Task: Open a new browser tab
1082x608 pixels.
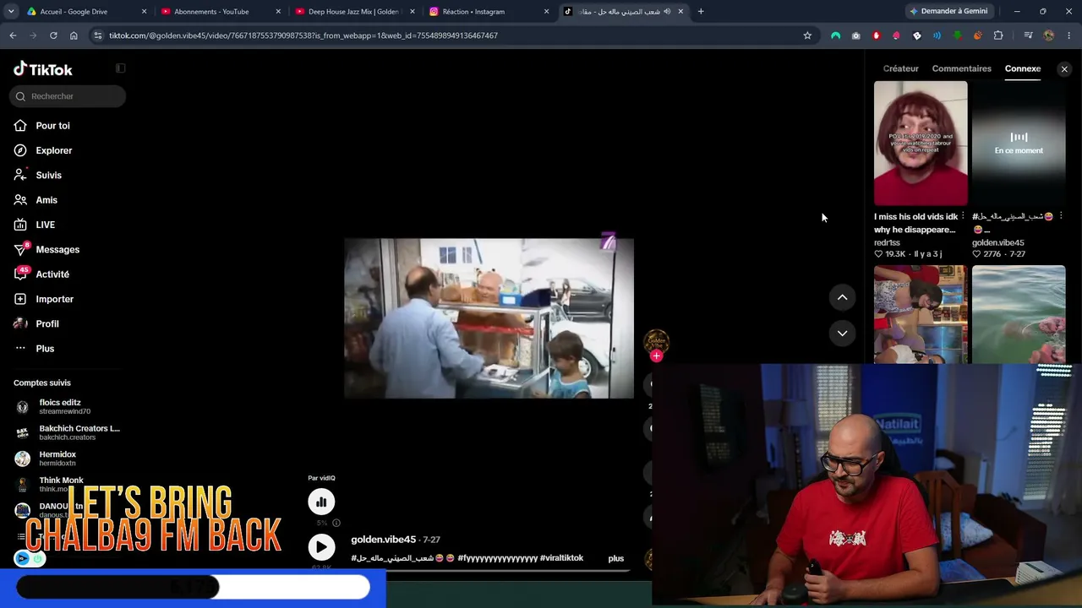Action: (701, 12)
